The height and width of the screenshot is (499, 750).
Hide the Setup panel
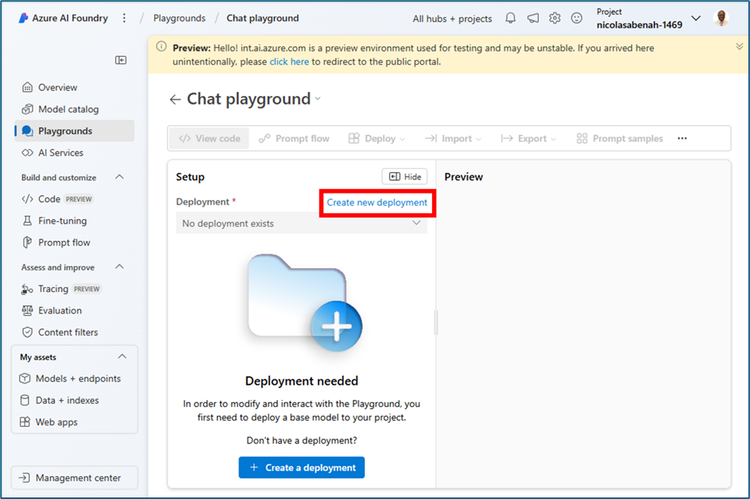click(404, 177)
